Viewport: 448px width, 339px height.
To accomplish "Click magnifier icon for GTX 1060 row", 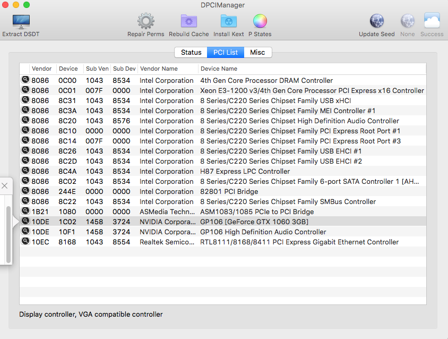I will 25,221.
